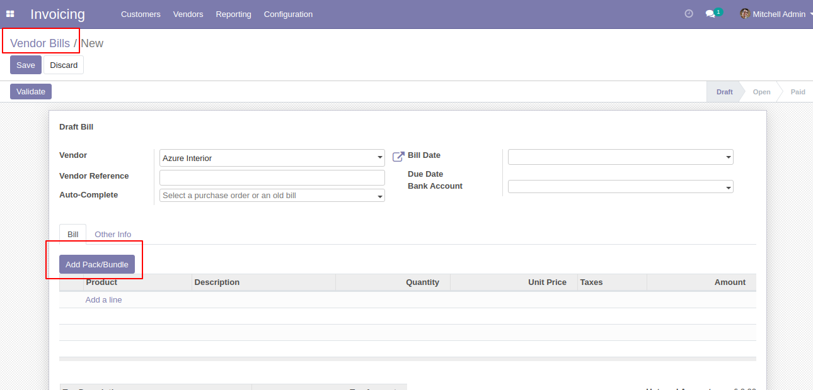Click the Open status stage
The width and height of the screenshot is (813, 390).
pos(761,92)
